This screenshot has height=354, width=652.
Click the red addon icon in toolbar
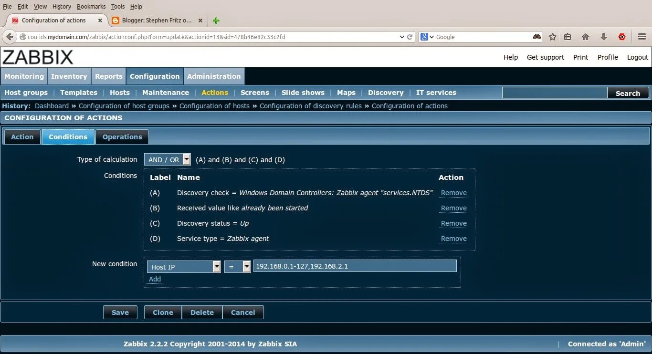coord(622,37)
